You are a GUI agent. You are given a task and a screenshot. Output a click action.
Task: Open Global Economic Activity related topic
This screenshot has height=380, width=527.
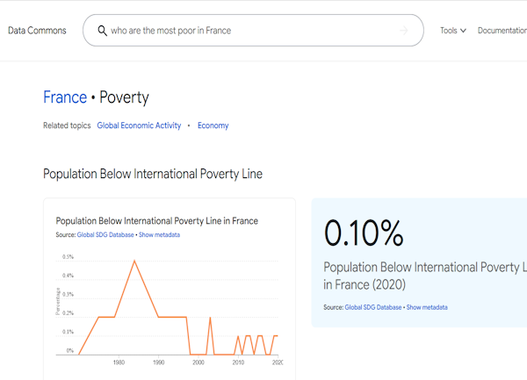[x=139, y=125]
